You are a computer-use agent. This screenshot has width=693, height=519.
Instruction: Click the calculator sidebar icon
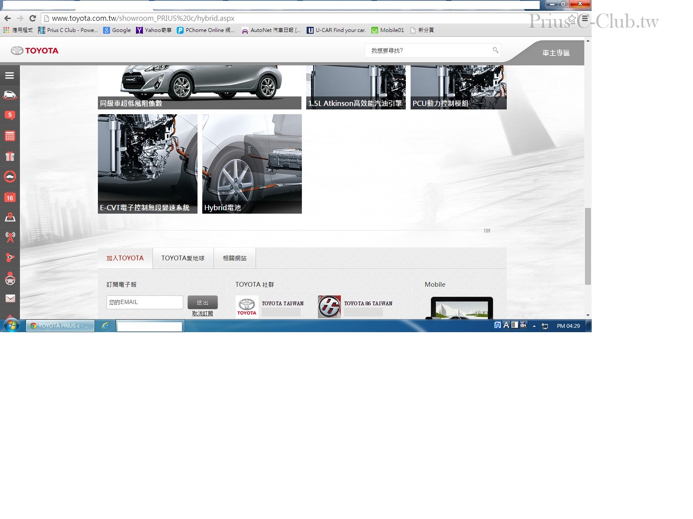(x=10, y=136)
